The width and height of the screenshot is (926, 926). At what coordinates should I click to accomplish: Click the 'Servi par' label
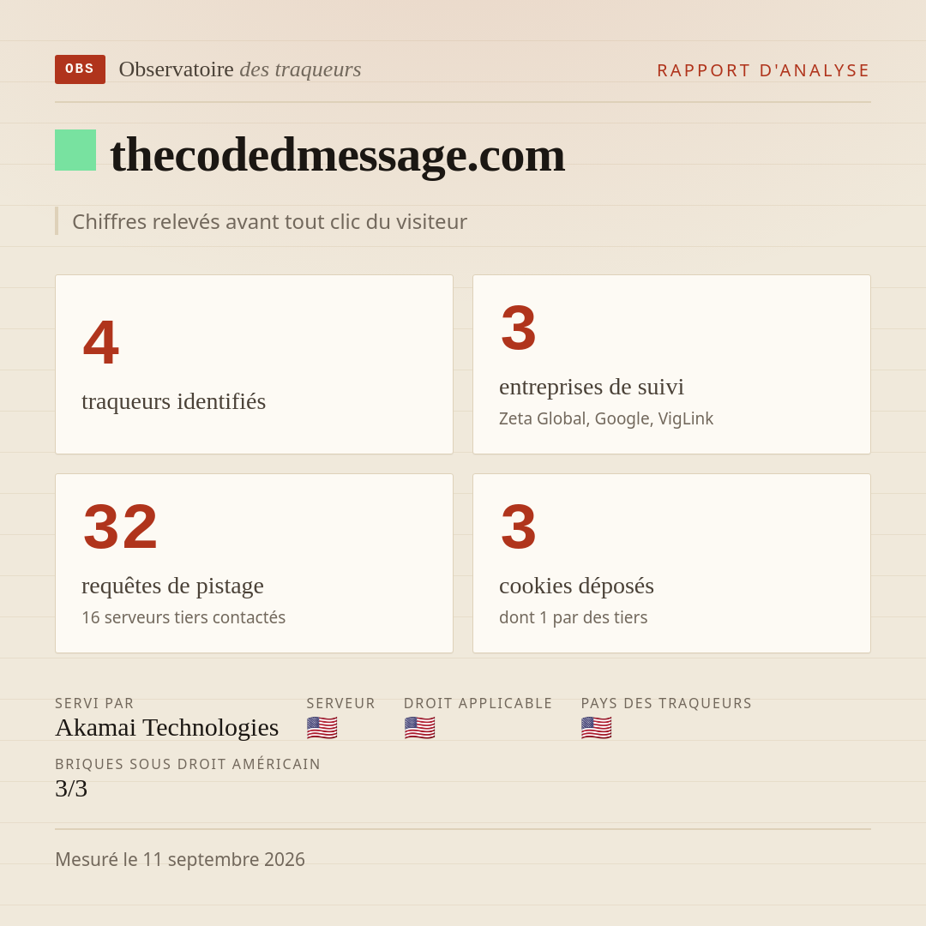tap(94, 703)
